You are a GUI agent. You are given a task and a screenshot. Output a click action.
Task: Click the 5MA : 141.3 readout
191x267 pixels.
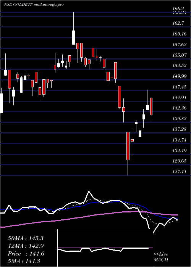click(24, 261)
